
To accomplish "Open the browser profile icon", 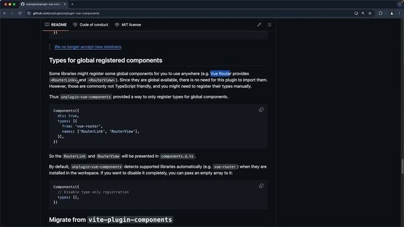I will tap(391, 13).
